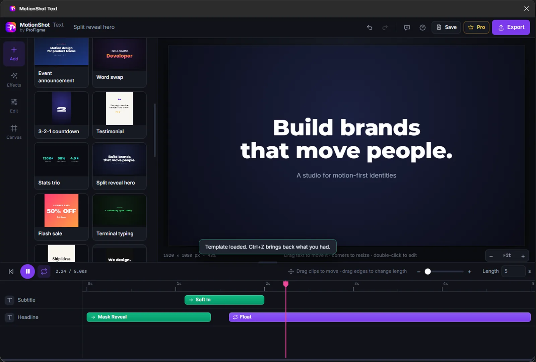Close the MotionShot Text window
This screenshot has height=362, width=536.
[526, 9]
